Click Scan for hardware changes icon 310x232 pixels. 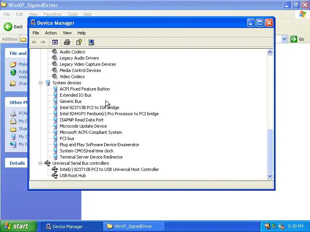tap(91, 42)
